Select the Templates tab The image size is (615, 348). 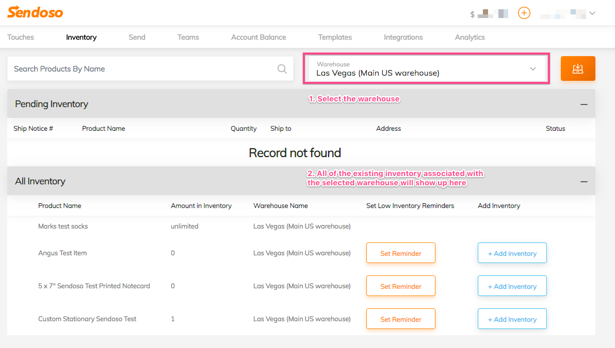[x=335, y=37]
